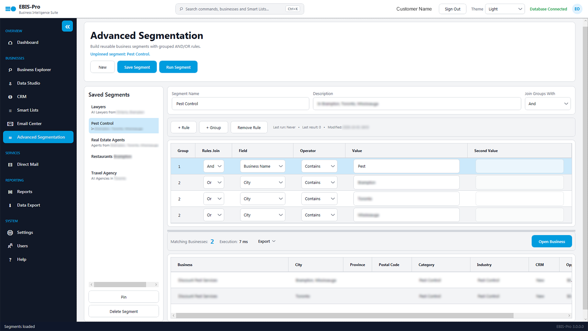Click the New segment button
The height and width of the screenshot is (331, 588).
tap(103, 67)
